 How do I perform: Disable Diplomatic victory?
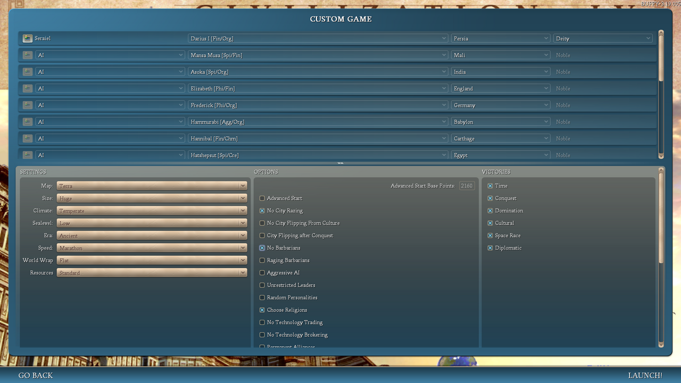(x=490, y=248)
